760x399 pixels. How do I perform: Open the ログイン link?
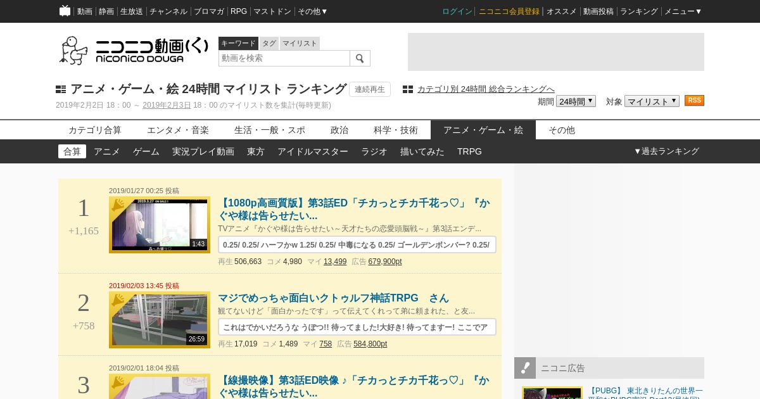457,11
